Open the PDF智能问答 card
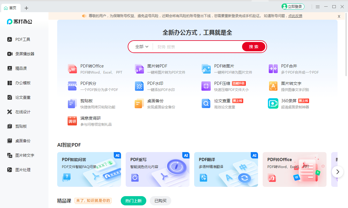The width and height of the screenshot is (348, 208). (x=89, y=169)
